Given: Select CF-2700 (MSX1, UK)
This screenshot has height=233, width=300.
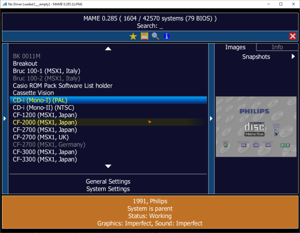Looking at the screenshot, I should (x=108, y=137).
